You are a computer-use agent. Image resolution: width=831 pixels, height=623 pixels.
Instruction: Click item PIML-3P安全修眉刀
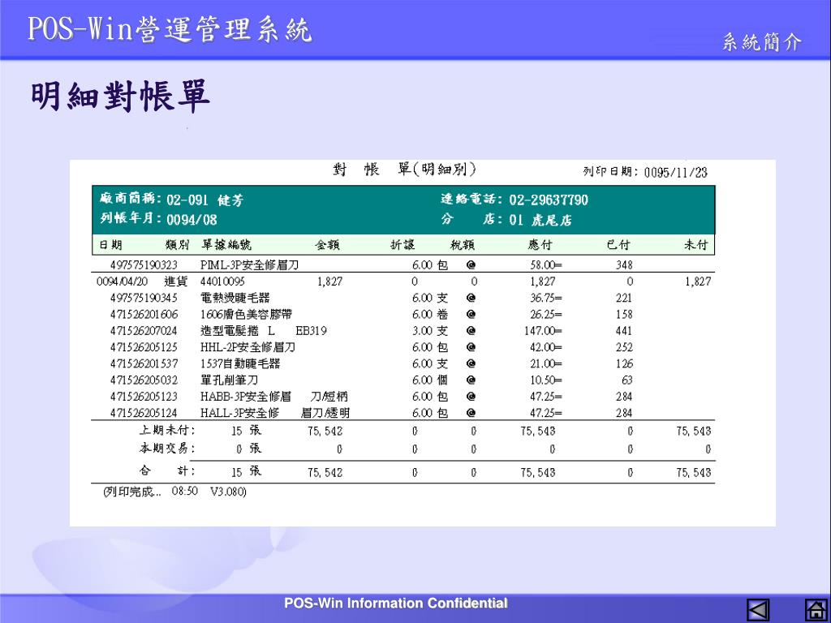point(249,265)
